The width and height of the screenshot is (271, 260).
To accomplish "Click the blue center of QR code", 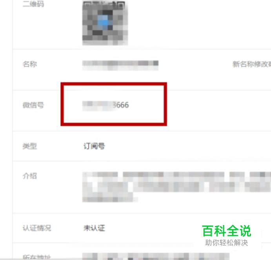I will [103, 22].
